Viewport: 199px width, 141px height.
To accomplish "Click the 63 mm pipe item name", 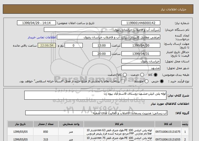I will click(119, 132).
